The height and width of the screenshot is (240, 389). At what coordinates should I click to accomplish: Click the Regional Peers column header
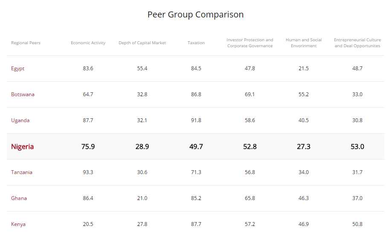[26, 43]
